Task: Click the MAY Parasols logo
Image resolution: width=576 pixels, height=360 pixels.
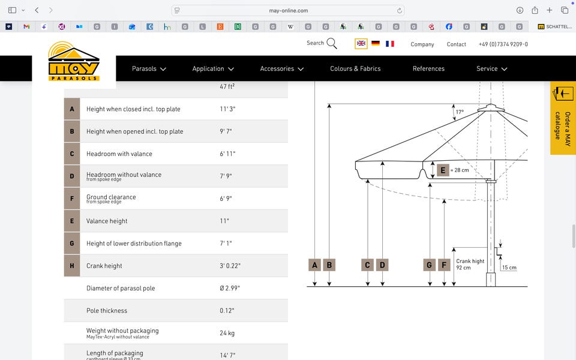Action: pos(74,62)
